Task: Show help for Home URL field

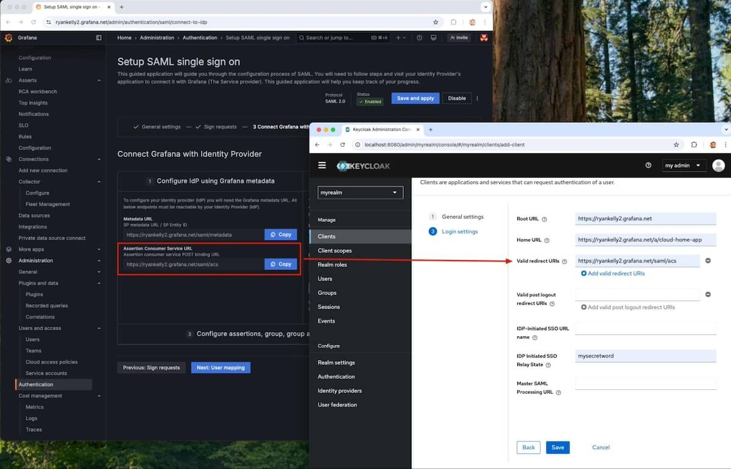Action: coord(546,240)
